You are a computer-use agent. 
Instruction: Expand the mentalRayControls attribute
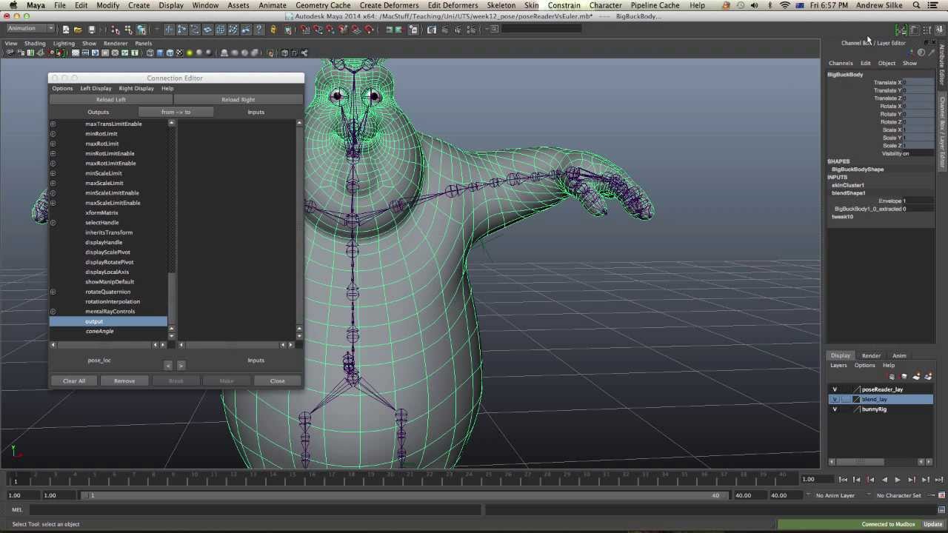[x=53, y=312]
